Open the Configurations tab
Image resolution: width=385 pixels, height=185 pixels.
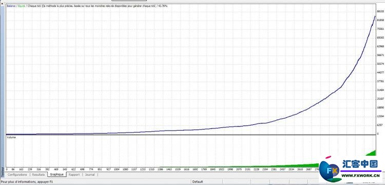tap(17, 175)
